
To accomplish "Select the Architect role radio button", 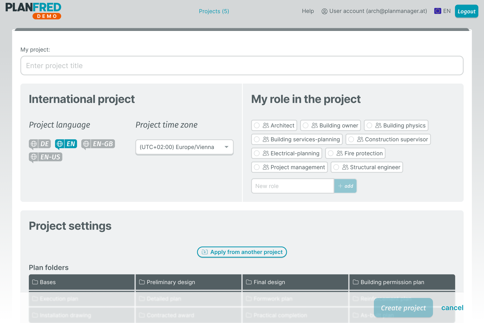I will pos(257,126).
